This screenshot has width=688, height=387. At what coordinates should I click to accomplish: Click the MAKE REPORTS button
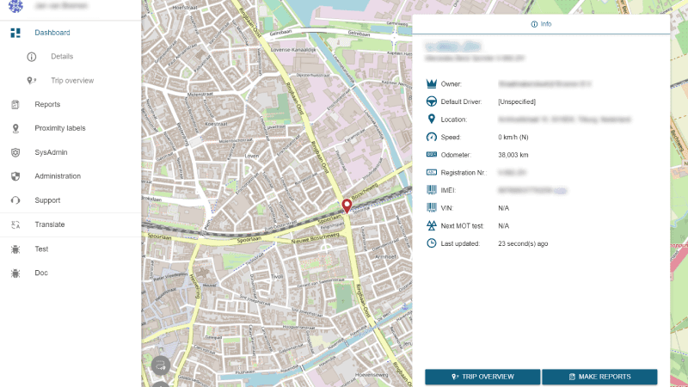(599, 377)
